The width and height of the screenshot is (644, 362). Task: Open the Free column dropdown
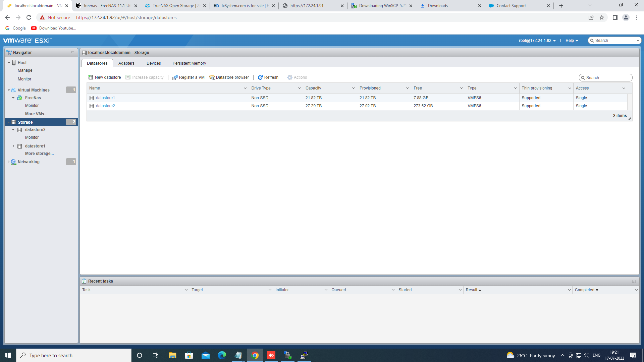tap(461, 88)
